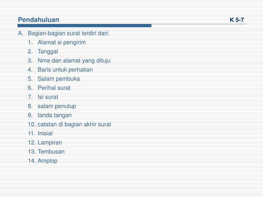Click list item Alamat si pengirim
The width and height of the screenshot is (263, 197).
pos(62,42)
